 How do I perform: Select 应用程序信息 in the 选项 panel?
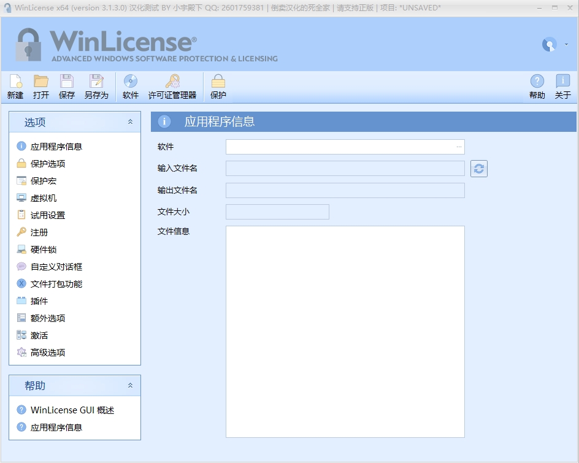point(50,147)
